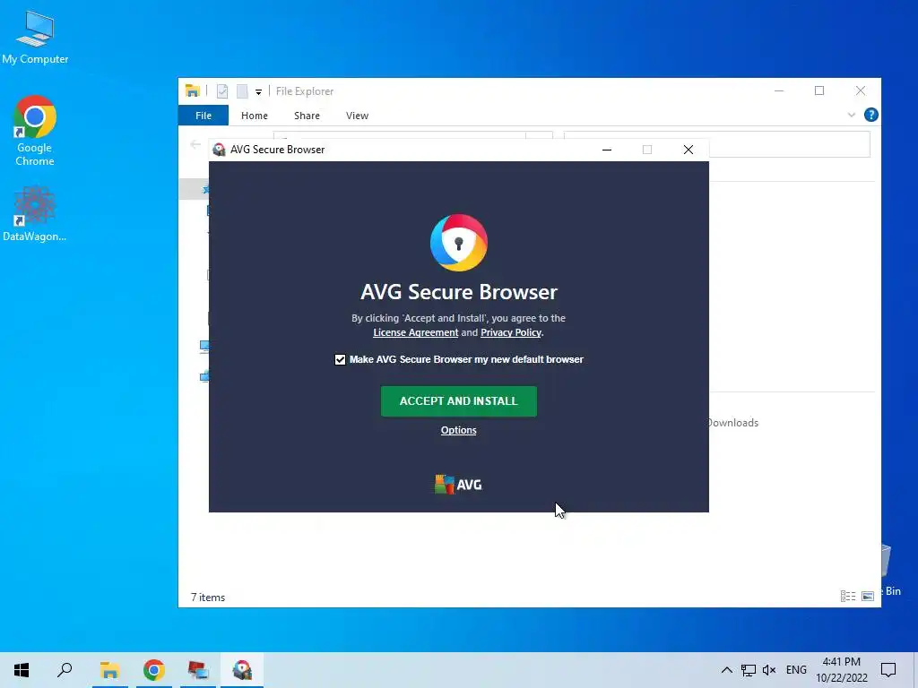Click the red computer taskbar icon
This screenshot has height=688, width=918.
pyautogui.click(x=198, y=670)
